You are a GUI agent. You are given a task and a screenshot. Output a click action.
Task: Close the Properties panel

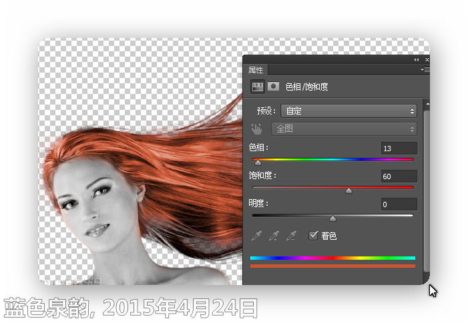(427, 59)
